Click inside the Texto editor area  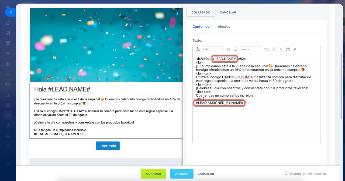[x=256, y=99]
